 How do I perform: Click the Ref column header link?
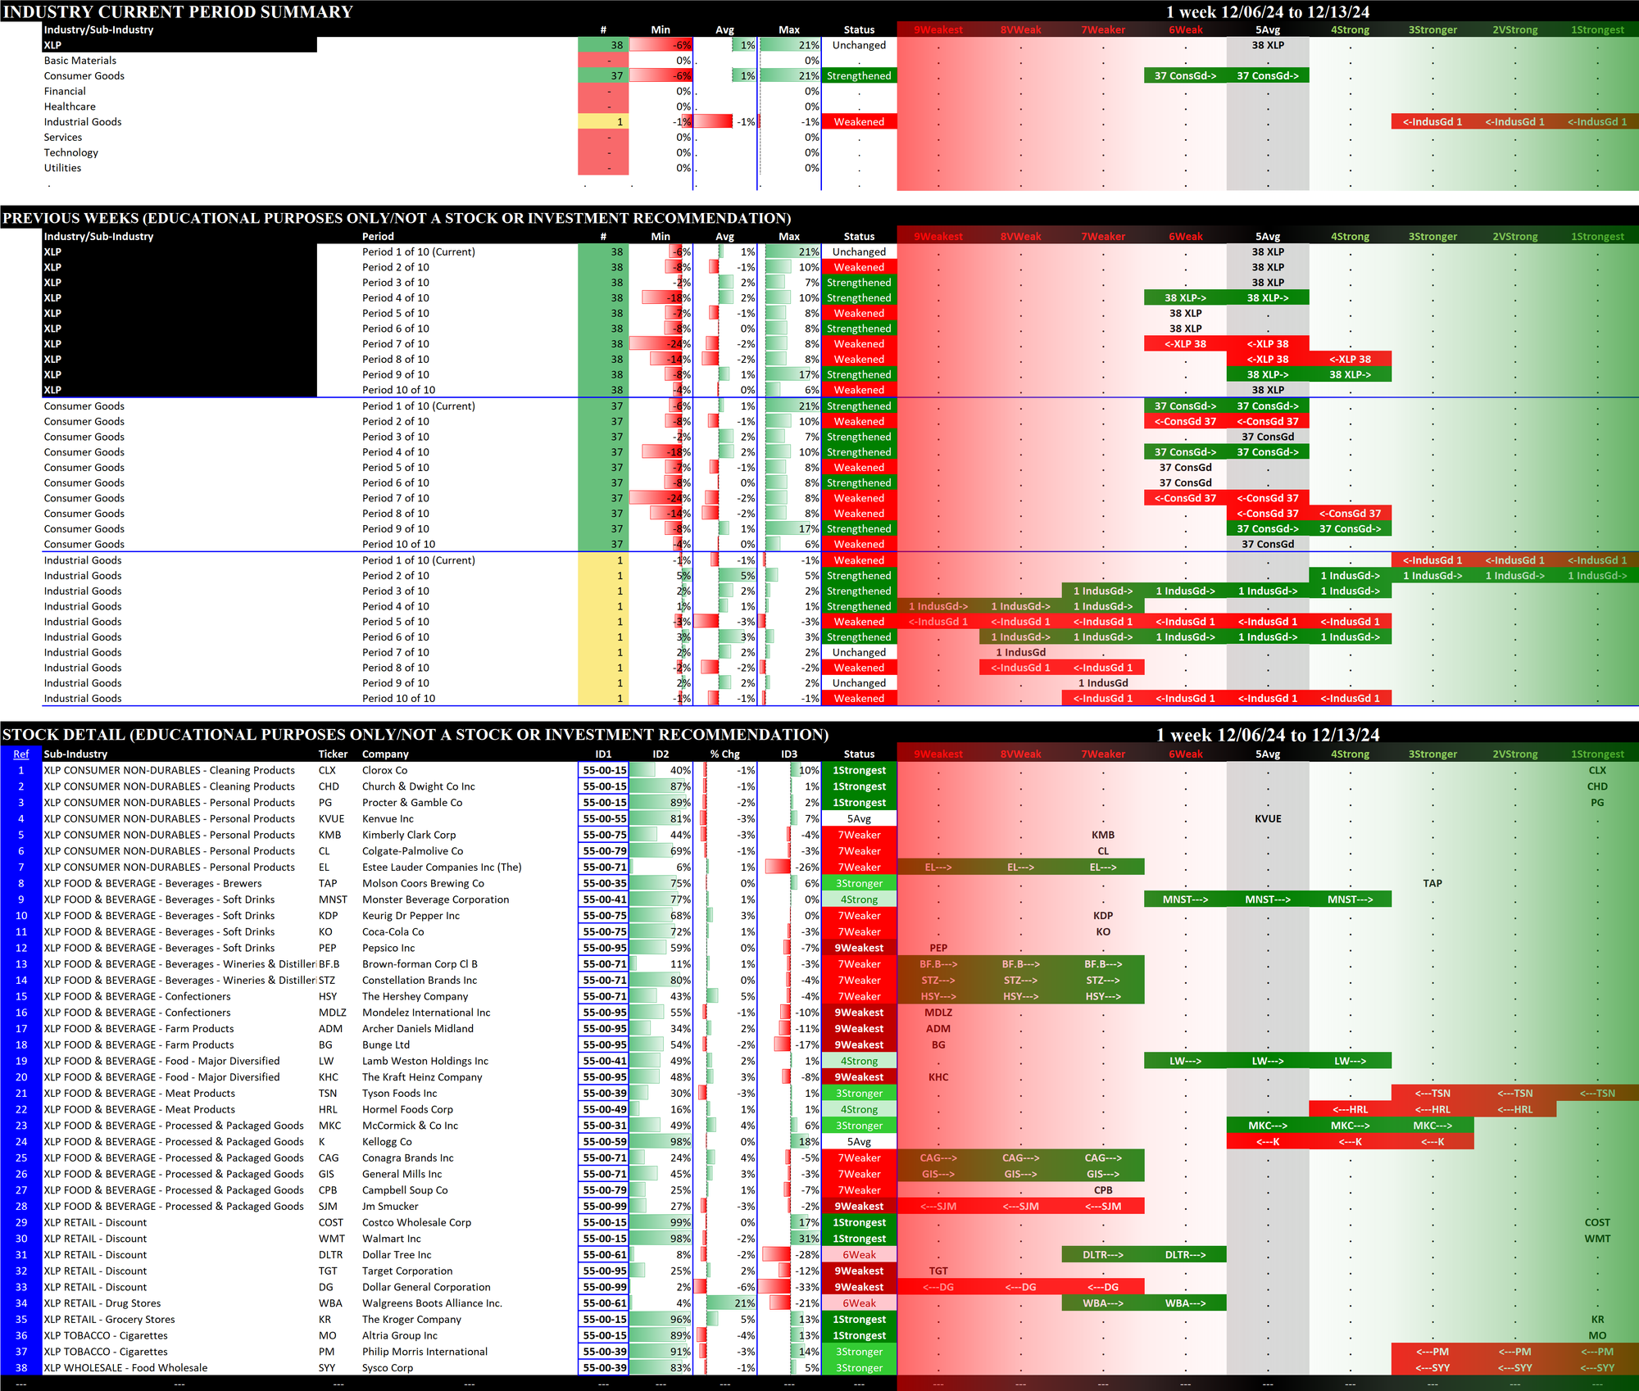(20, 754)
